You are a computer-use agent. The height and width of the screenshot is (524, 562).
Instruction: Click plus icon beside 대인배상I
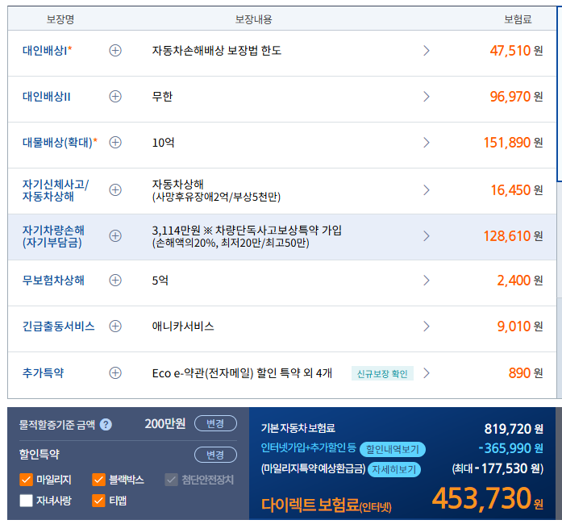[x=115, y=51]
